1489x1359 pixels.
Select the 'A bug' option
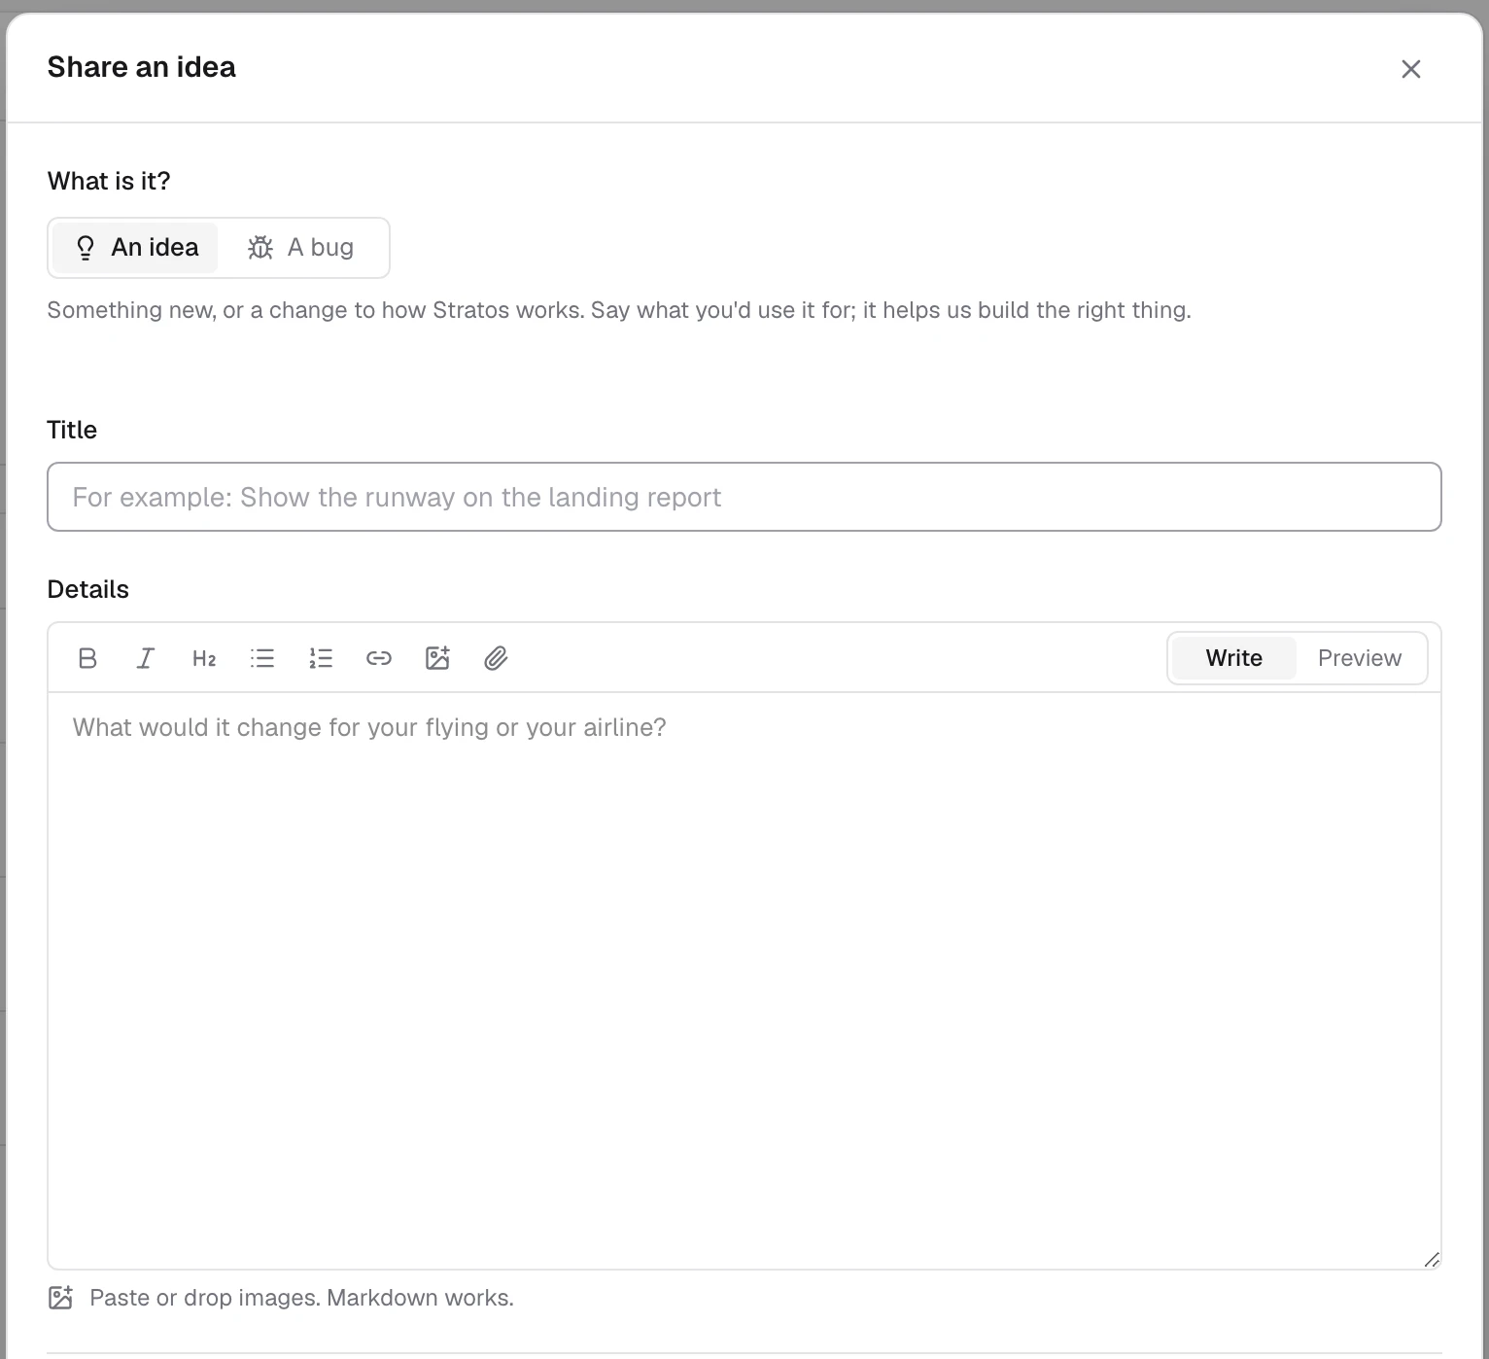pyautogui.click(x=301, y=248)
